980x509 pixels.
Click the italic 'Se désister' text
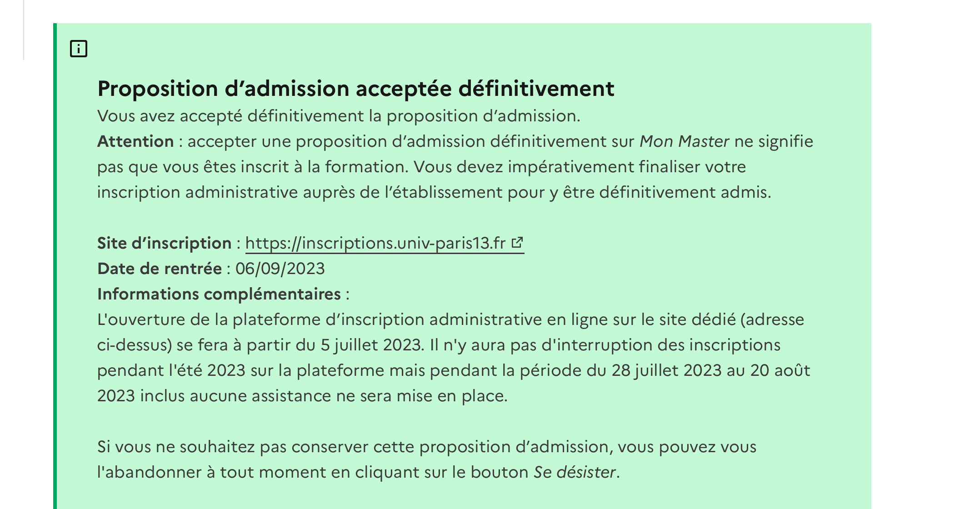pyautogui.click(x=575, y=472)
